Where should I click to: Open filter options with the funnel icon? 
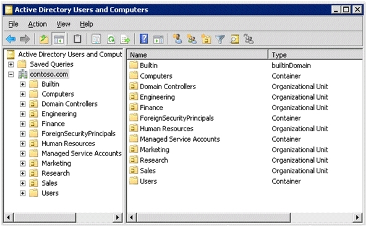click(x=220, y=39)
